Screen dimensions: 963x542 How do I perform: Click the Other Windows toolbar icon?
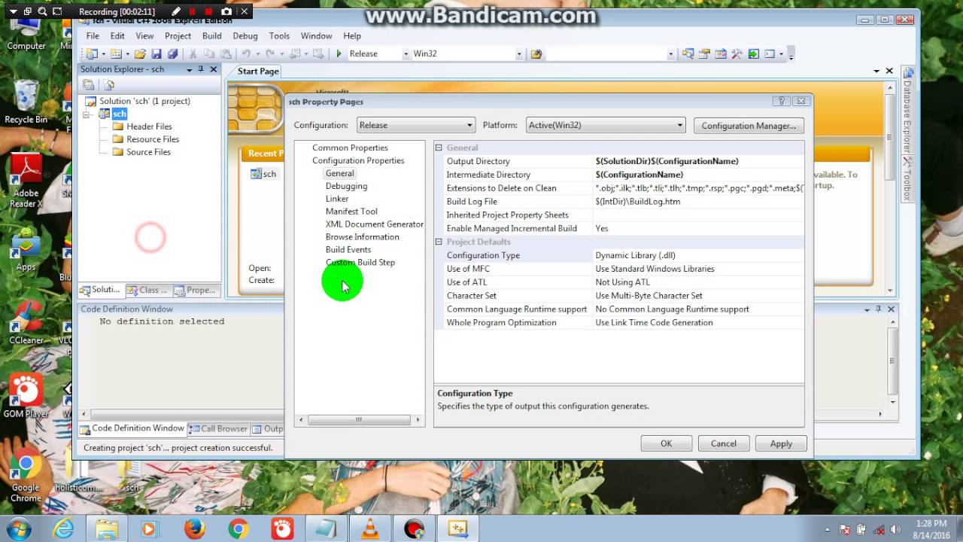[x=770, y=53]
